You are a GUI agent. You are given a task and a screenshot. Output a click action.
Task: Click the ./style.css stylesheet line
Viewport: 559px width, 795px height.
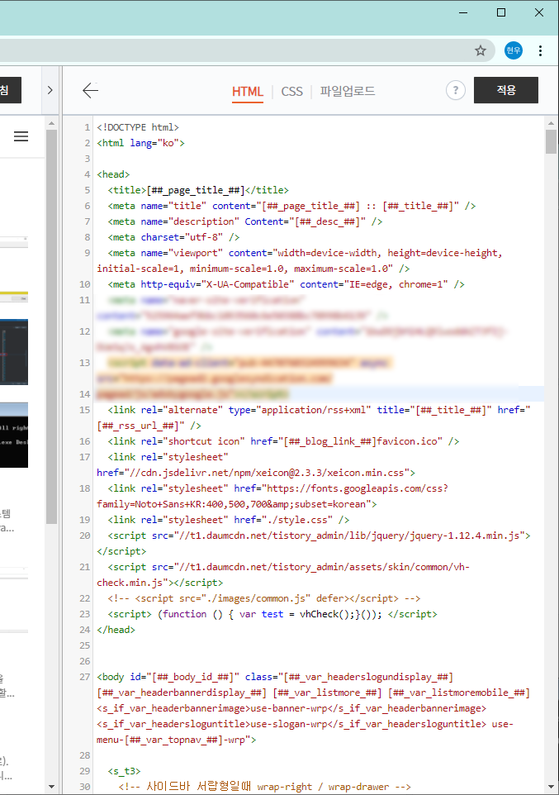click(x=228, y=520)
